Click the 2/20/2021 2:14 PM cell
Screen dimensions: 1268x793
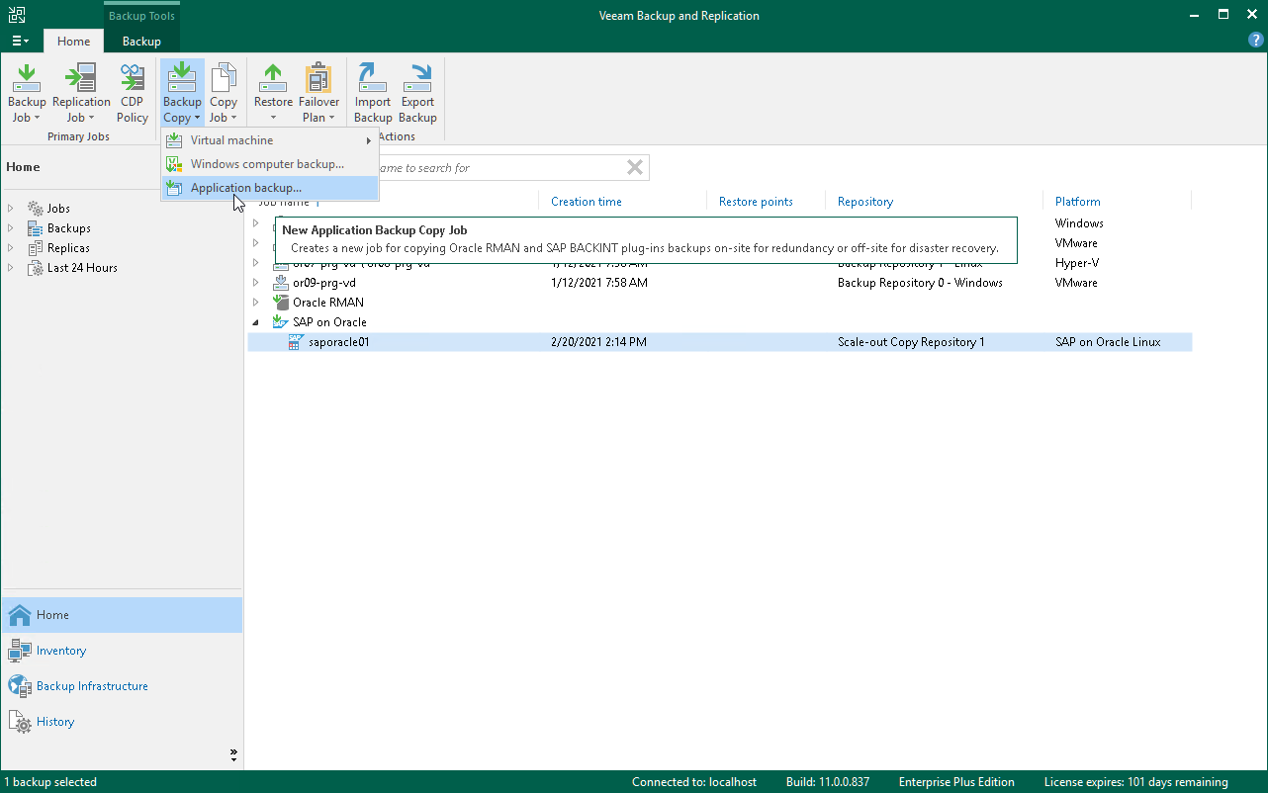pyautogui.click(x=598, y=342)
